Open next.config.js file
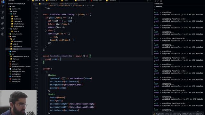Image resolution: width=205 pixels, height=115 pixels. [16, 69]
